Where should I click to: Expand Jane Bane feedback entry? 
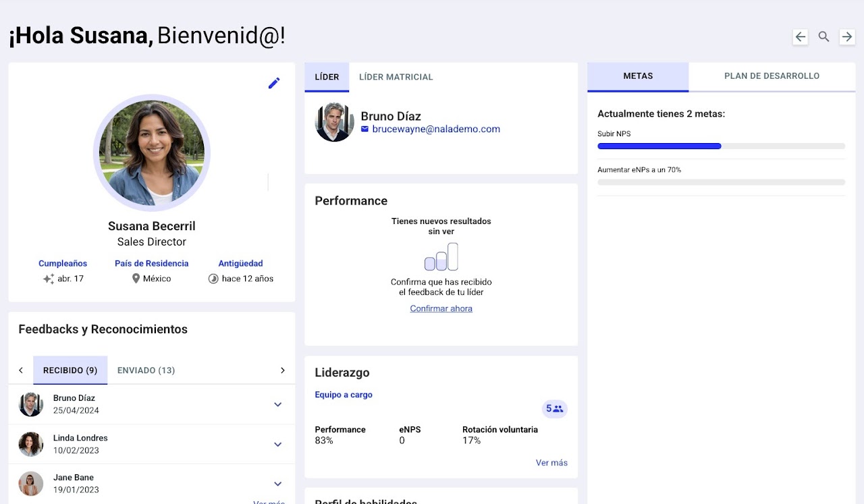point(277,484)
